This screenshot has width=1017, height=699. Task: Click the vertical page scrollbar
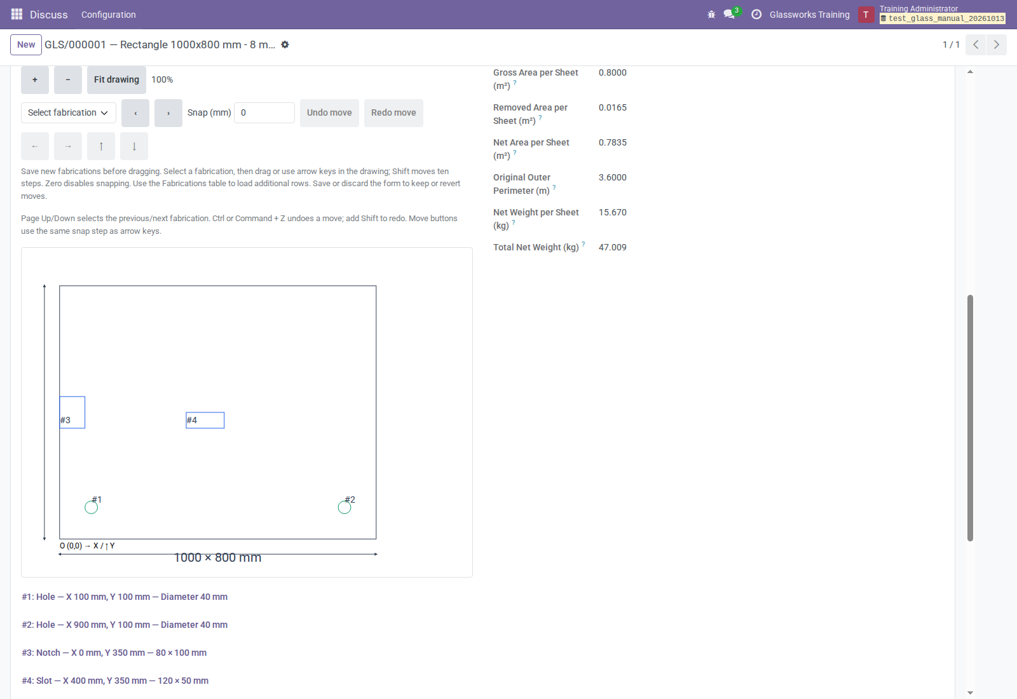pos(970,417)
